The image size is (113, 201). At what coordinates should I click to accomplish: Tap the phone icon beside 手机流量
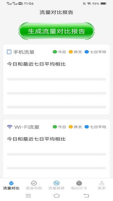point(9,52)
